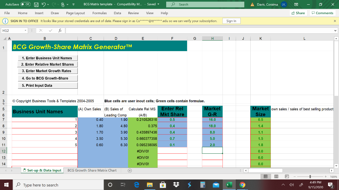The width and height of the screenshot is (339, 190).
Task: Redo the last action
Action: pyautogui.click(x=54, y=4)
